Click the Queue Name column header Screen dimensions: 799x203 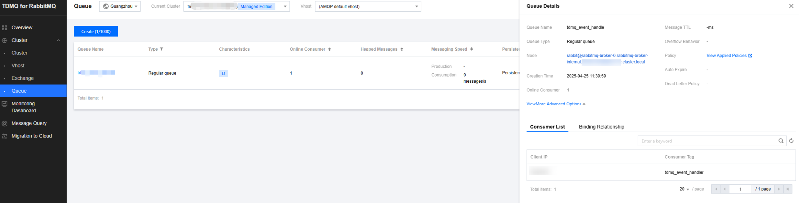pyautogui.click(x=90, y=49)
